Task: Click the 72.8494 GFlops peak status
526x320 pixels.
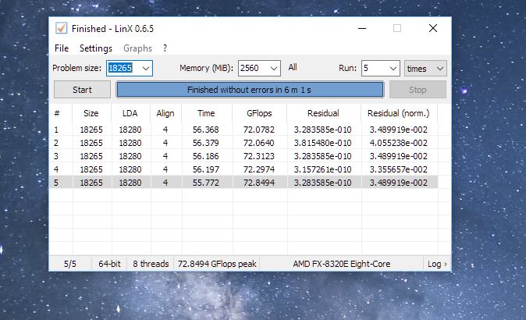Action: [217, 264]
